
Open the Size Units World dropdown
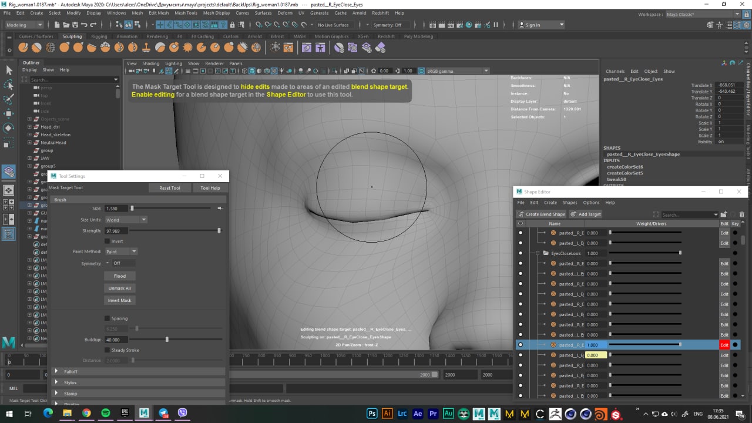pos(126,220)
